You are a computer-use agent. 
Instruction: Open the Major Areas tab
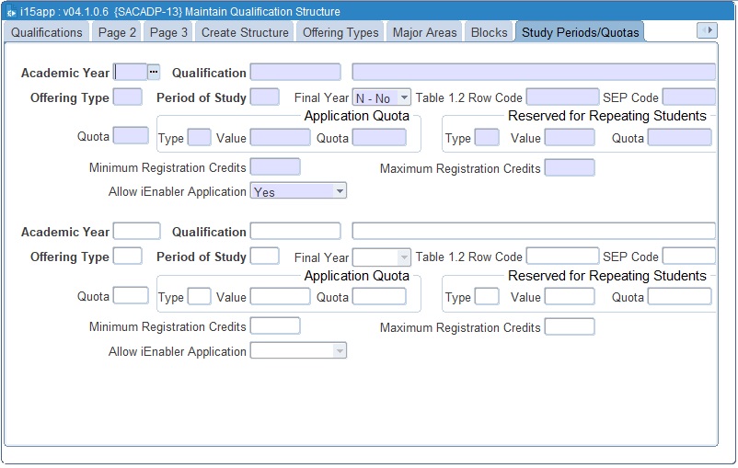[x=424, y=32]
